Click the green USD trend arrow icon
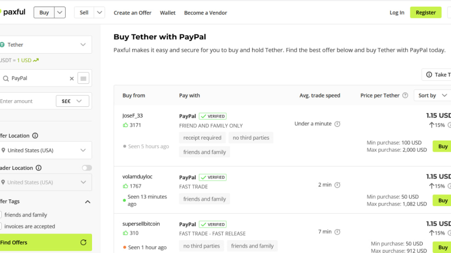The width and height of the screenshot is (451, 253). tap(36, 60)
